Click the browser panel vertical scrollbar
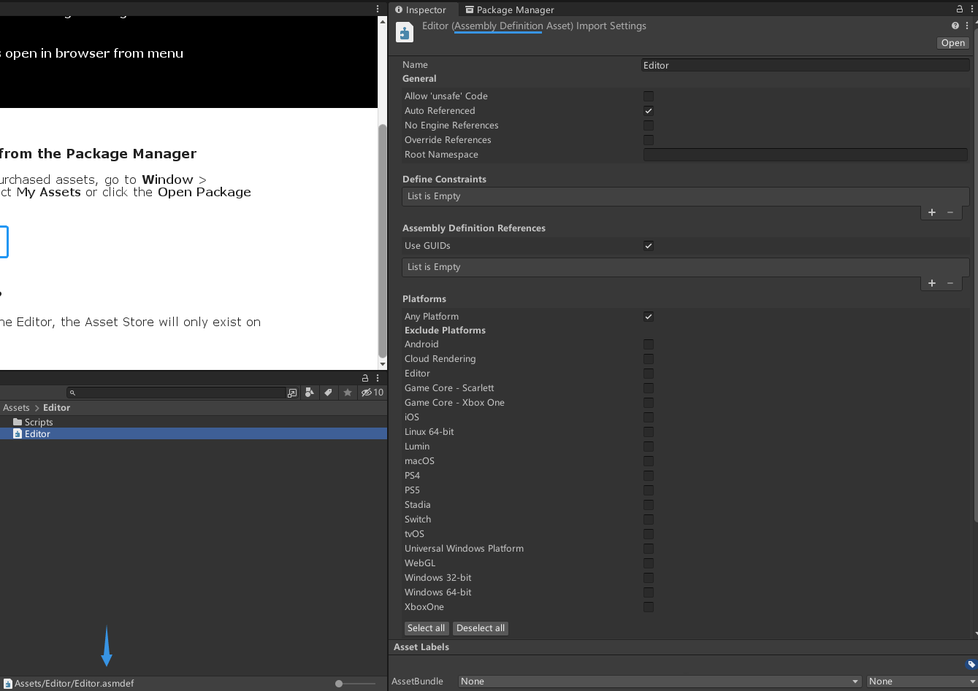 click(x=382, y=241)
